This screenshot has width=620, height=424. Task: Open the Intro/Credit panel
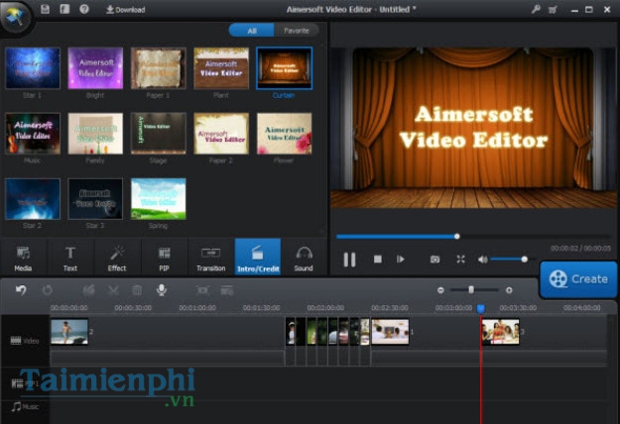point(258,258)
